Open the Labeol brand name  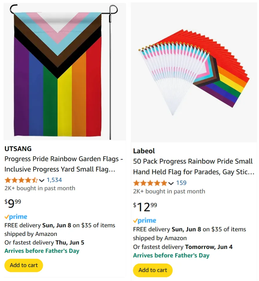[x=144, y=151]
